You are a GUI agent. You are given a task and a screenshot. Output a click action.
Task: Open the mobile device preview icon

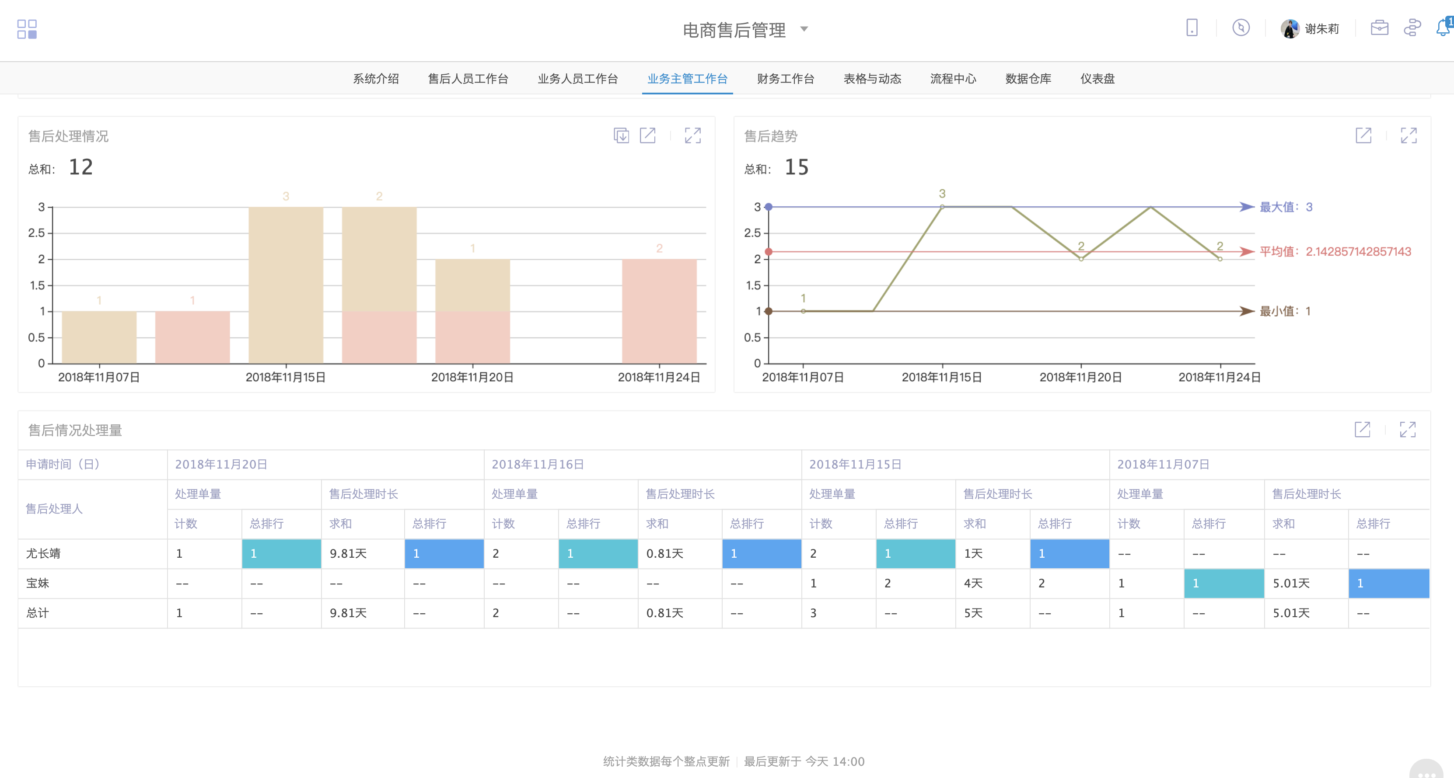(x=1192, y=28)
